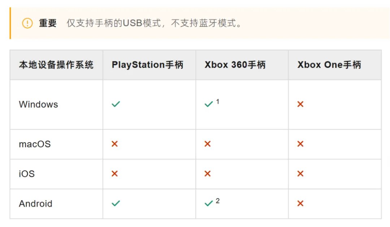Click the green check for Android PlayStation手柄
The width and height of the screenshot is (390, 227).
116,204
